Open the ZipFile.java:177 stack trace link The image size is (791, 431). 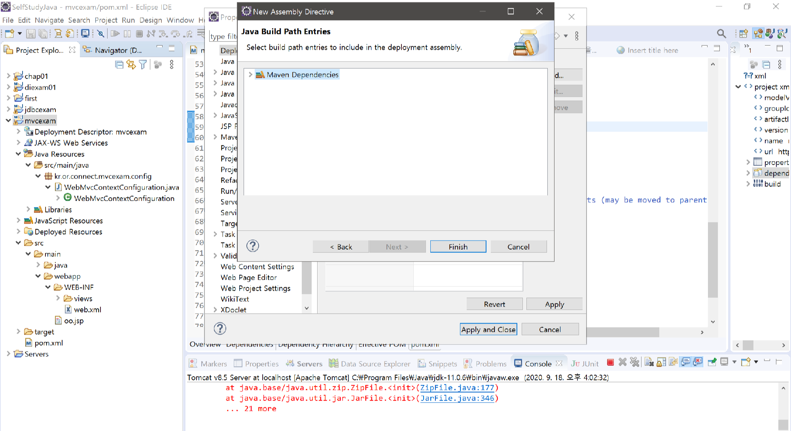[457, 388]
